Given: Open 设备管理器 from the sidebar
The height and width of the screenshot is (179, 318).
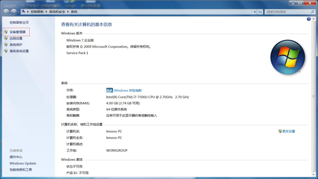Looking at the screenshot, I should pos(18,32).
